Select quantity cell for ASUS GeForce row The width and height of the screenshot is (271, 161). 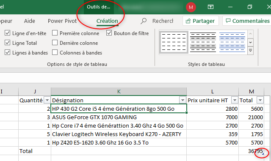click(x=35, y=117)
